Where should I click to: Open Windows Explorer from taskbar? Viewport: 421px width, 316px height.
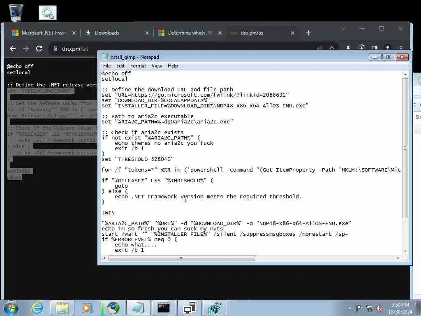tap(62, 308)
